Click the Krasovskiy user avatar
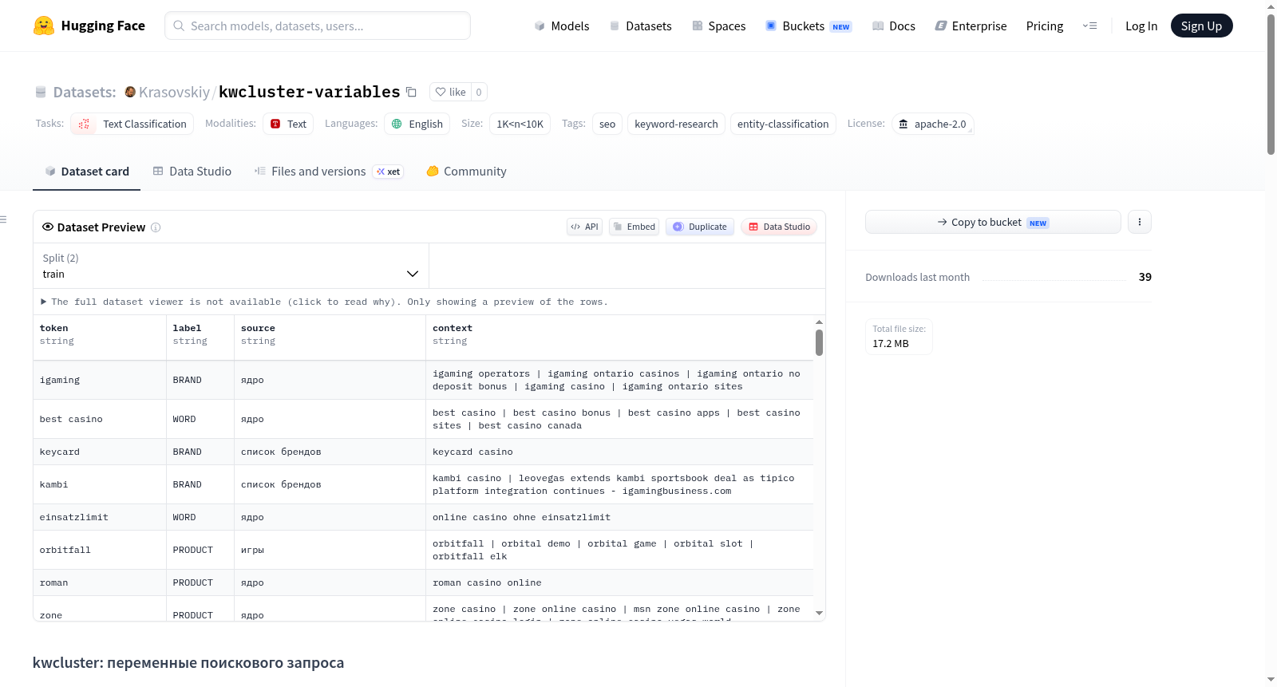Screen dimensions: 1277x687 pos(130,92)
